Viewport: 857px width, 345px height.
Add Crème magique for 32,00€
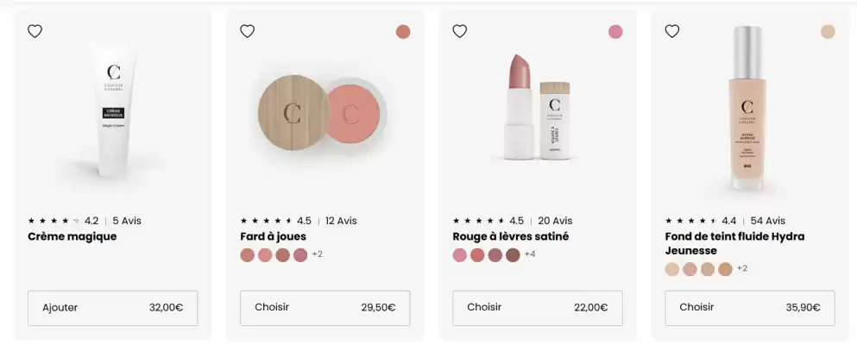click(112, 308)
